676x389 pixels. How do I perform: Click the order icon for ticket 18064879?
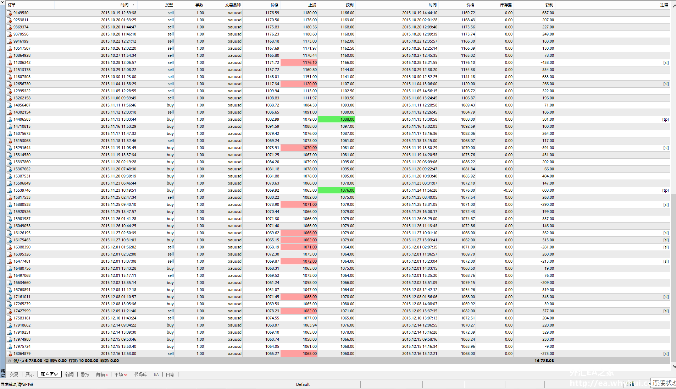[9, 354]
